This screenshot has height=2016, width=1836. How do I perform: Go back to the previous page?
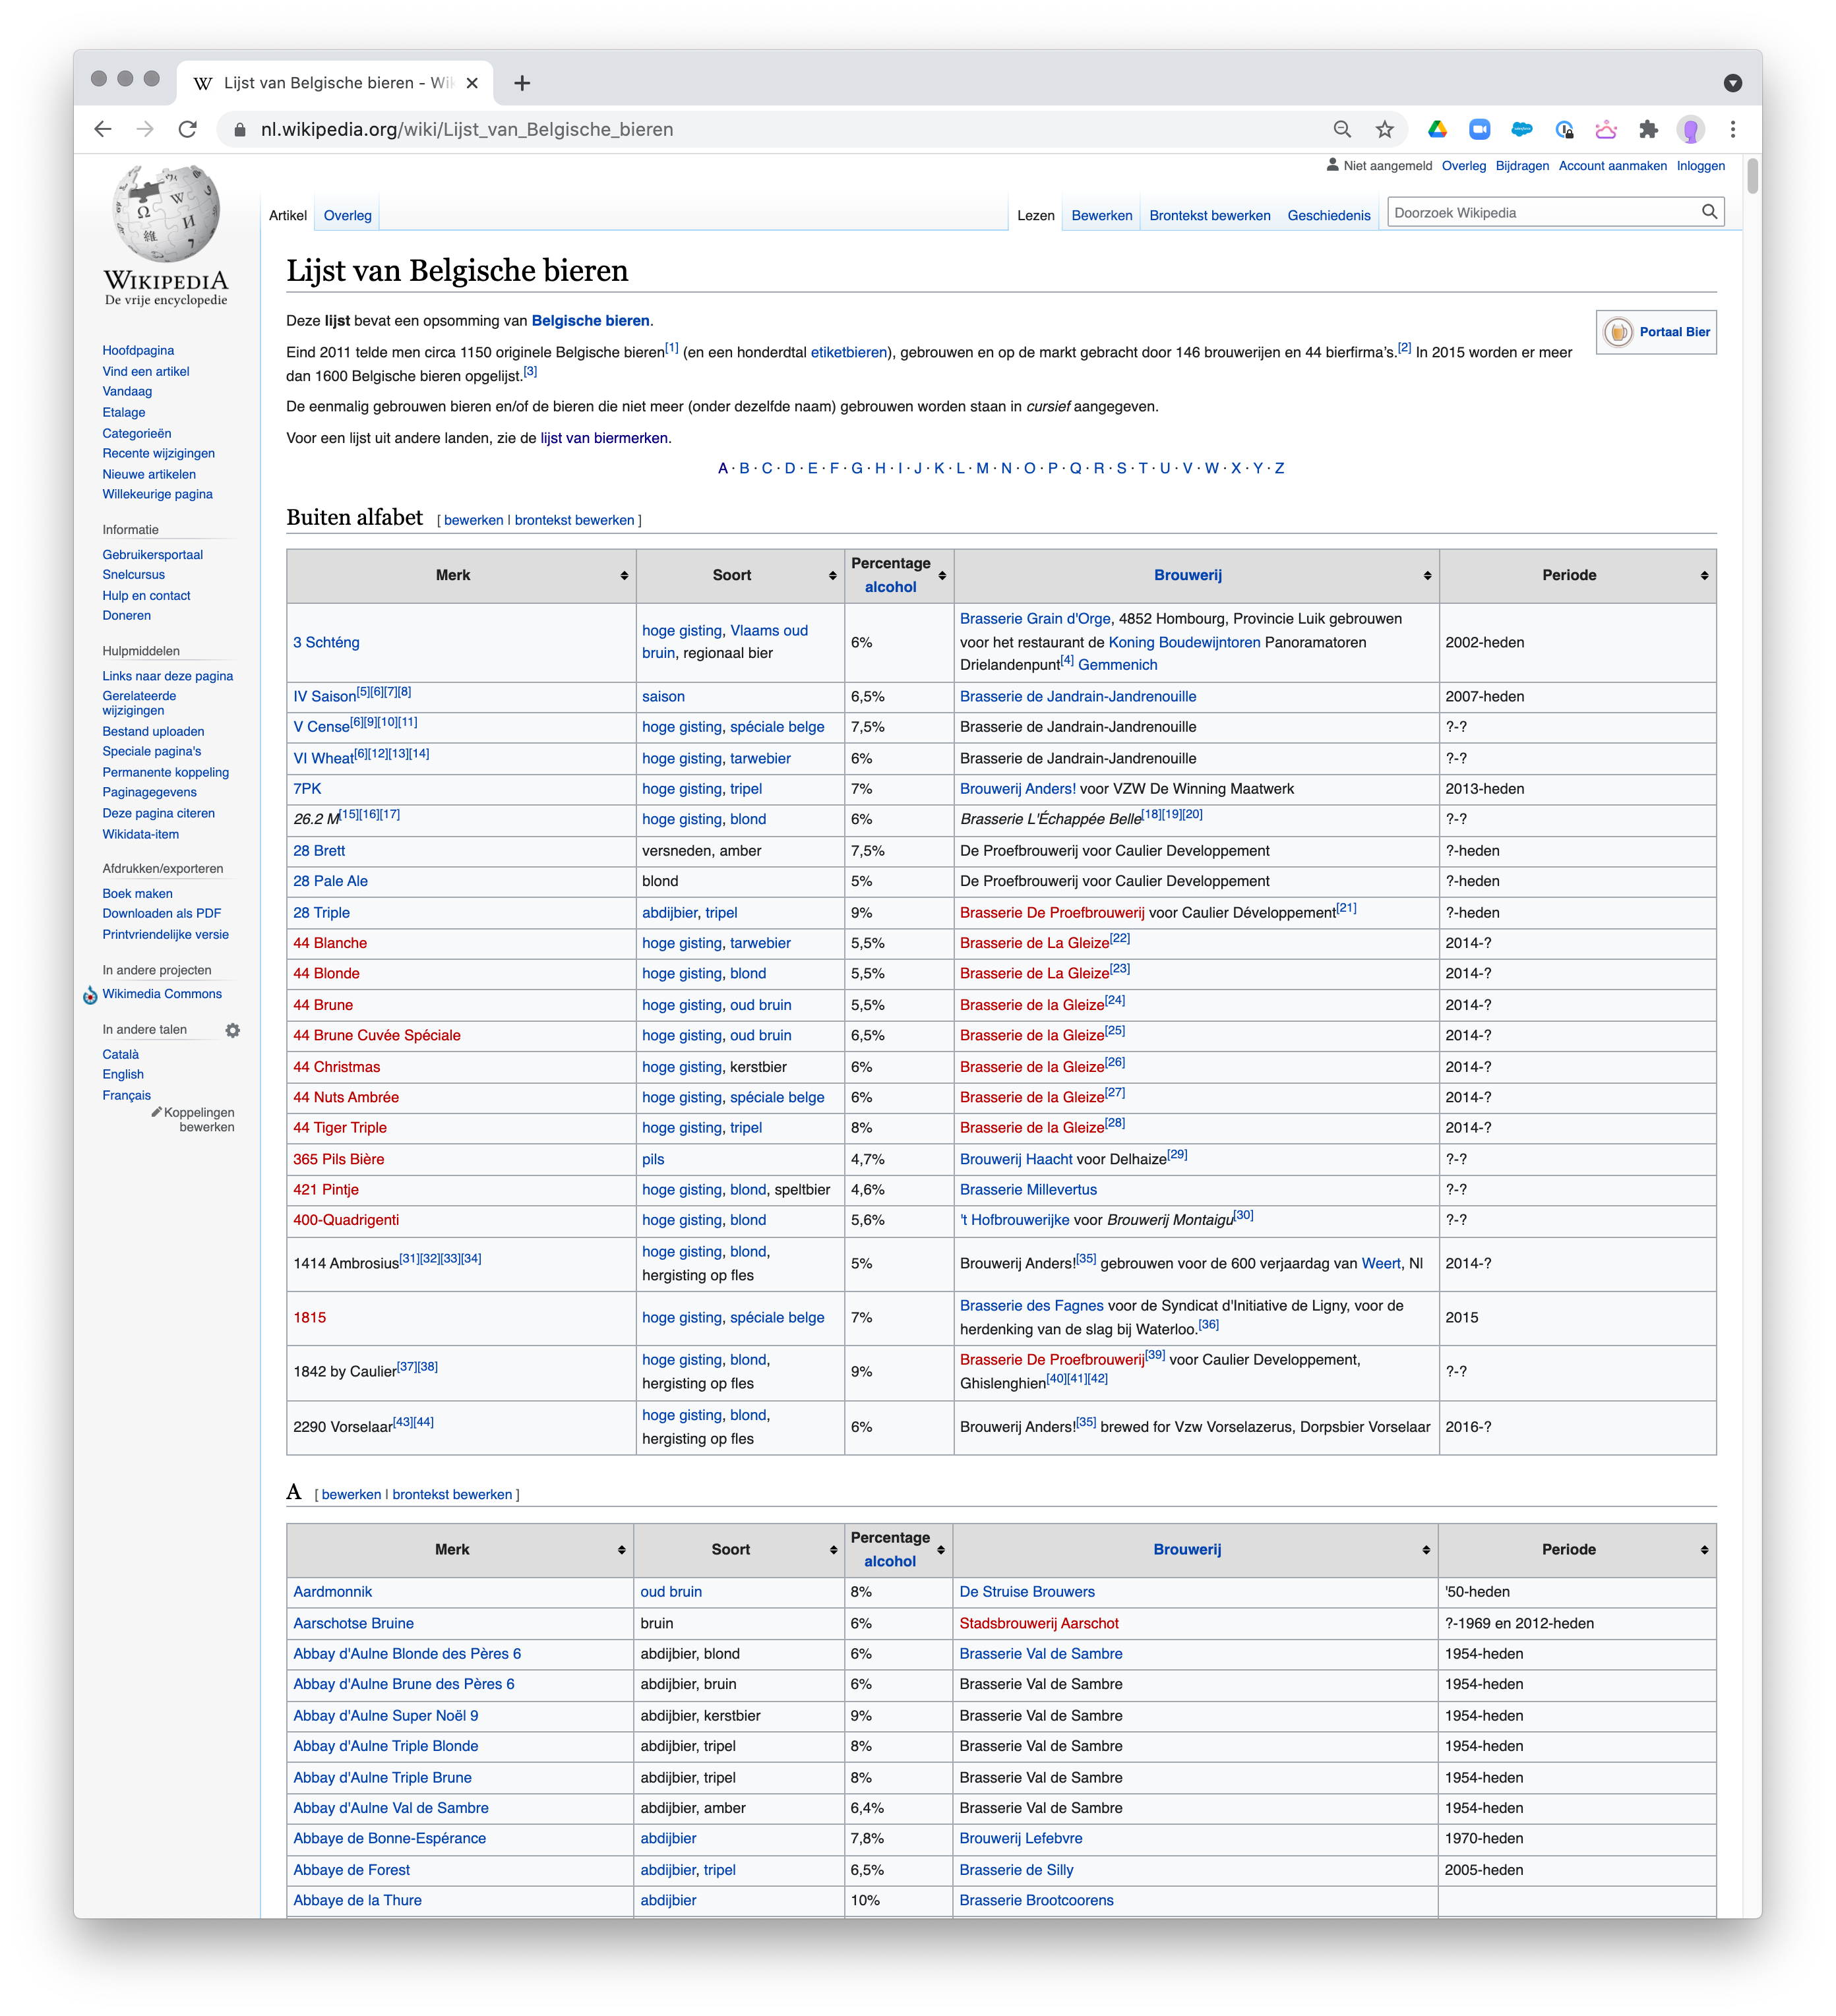102,129
